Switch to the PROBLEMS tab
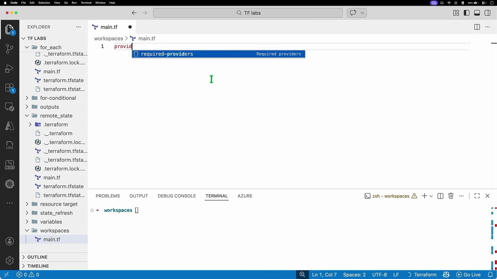 pyautogui.click(x=108, y=196)
